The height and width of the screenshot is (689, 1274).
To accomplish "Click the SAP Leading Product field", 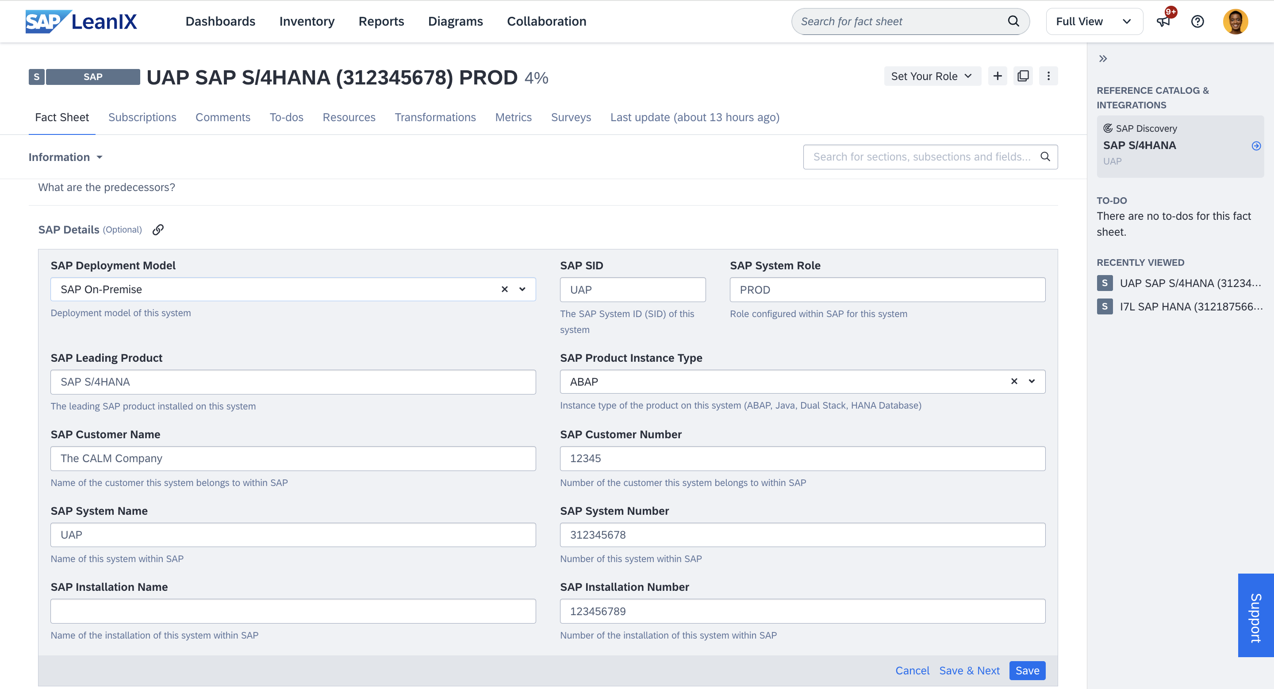I will pyautogui.click(x=293, y=382).
